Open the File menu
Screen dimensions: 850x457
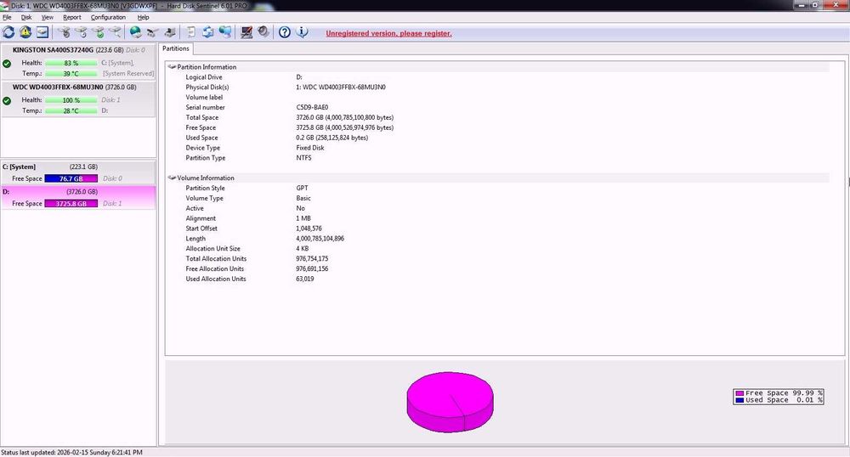pyautogui.click(x=7, y=17)
